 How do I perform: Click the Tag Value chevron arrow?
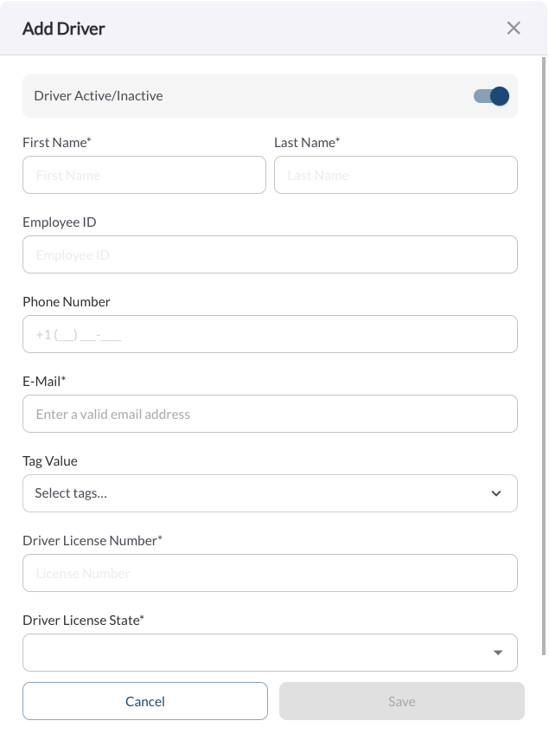point(495,493)
